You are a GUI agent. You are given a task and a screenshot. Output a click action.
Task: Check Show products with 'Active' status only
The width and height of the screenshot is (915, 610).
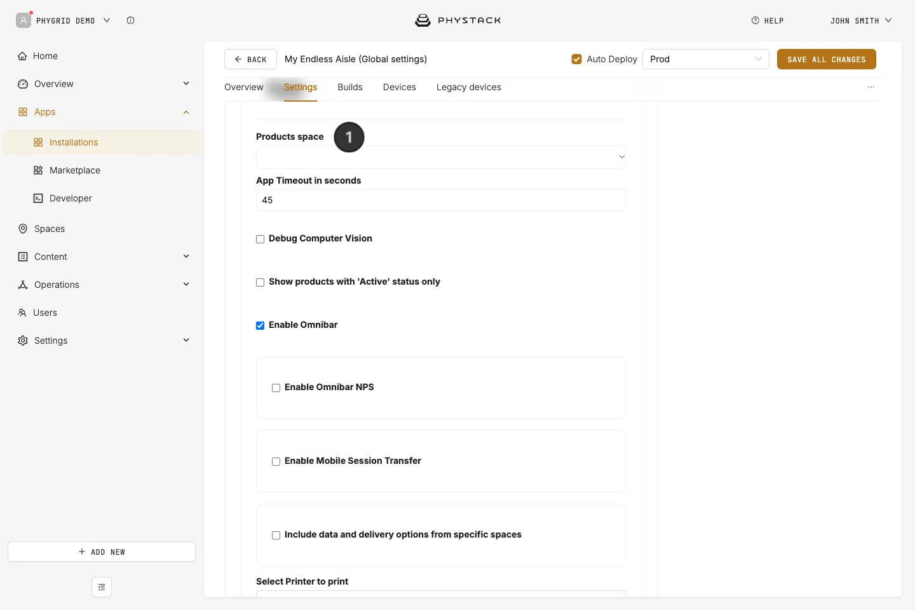pyautogui.click(x=260, y=282)
